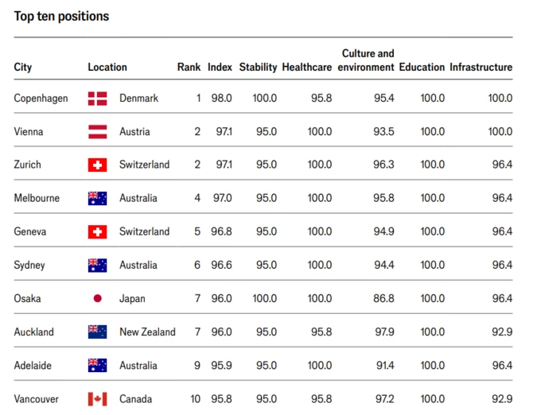Image resolution: width=541 pixels, height=415 pixels.
Task: Click the Denmark flag icon
Action: pos(97,99)
